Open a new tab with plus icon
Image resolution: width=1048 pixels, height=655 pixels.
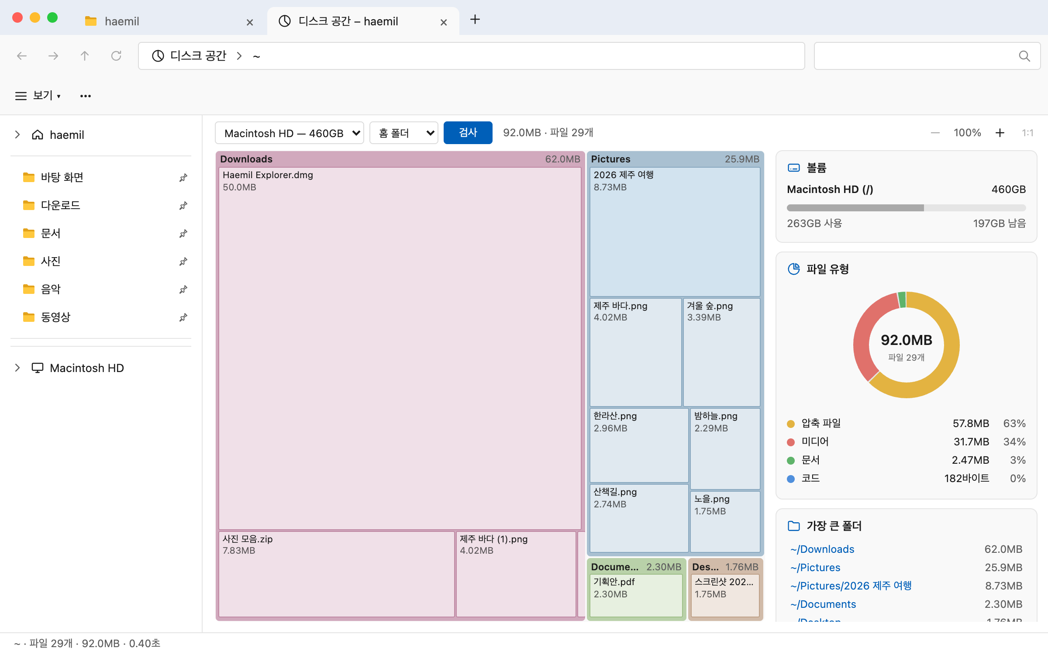[x=475, y=20]
